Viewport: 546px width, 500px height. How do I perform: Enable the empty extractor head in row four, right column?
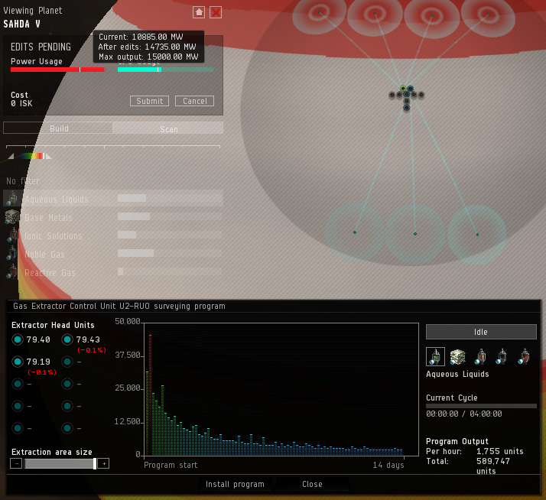click(67, 406)
